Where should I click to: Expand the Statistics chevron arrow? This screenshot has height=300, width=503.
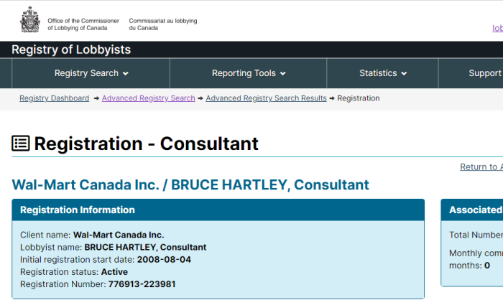(x=404, y=74)
